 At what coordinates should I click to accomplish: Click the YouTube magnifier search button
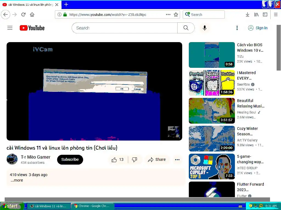point(186,28)
